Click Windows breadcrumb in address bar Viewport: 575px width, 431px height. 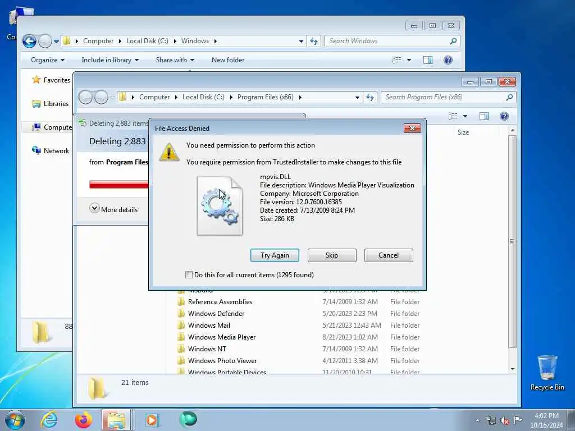[195, 41]
